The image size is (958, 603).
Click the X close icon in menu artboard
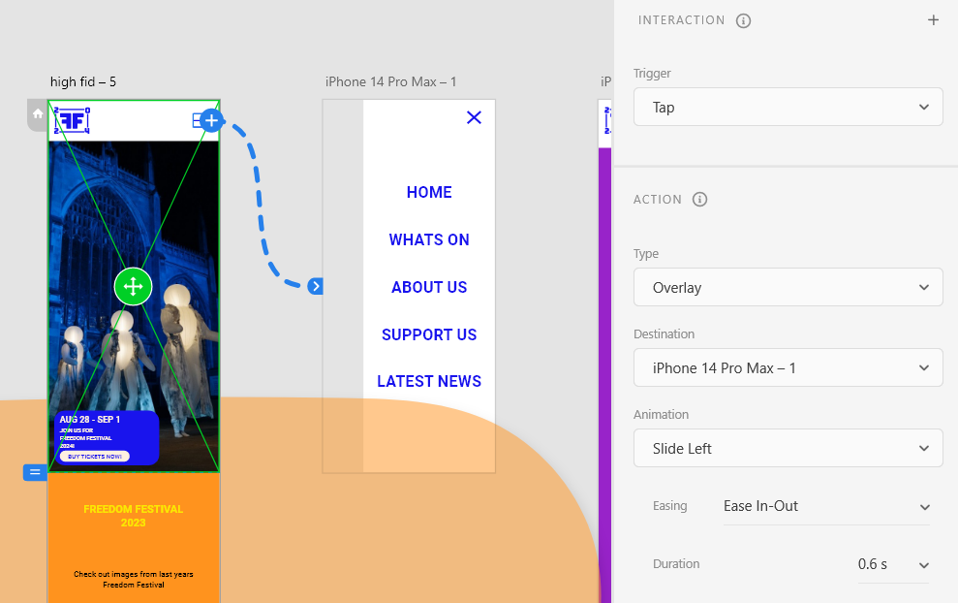coord(474,117)
